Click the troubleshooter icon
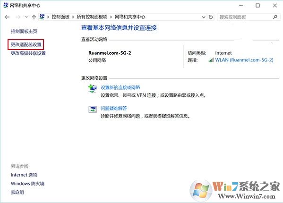 click(93, 109)
